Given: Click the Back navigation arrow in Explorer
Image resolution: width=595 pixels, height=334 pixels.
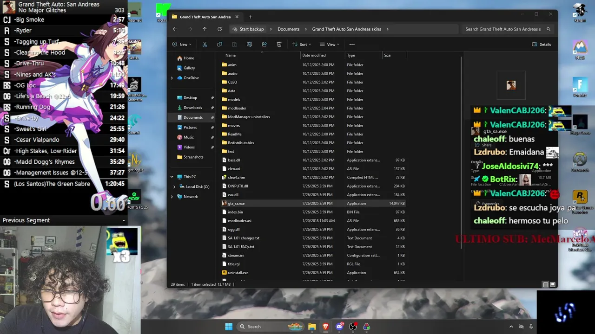Looking at the screenshot, I should coord(175,29).
